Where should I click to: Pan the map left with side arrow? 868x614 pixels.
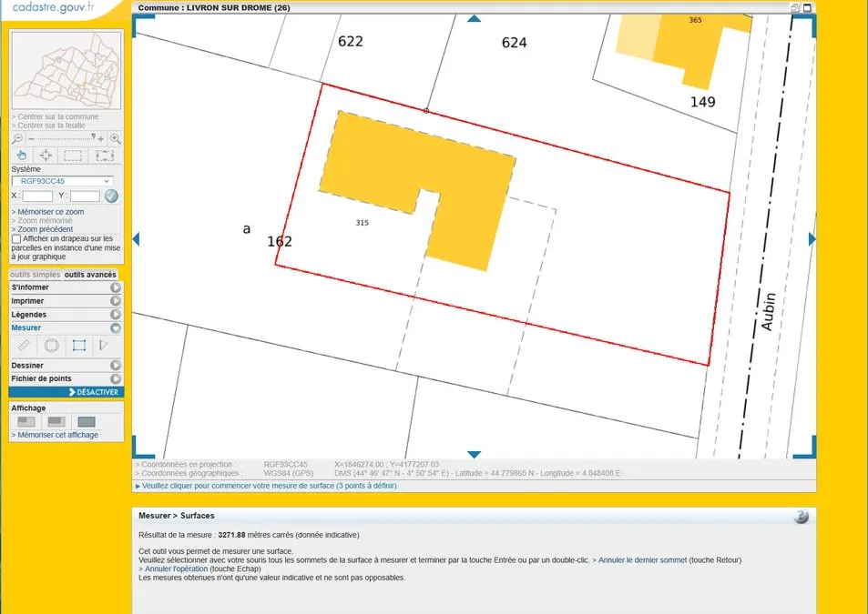click(137, 238)
